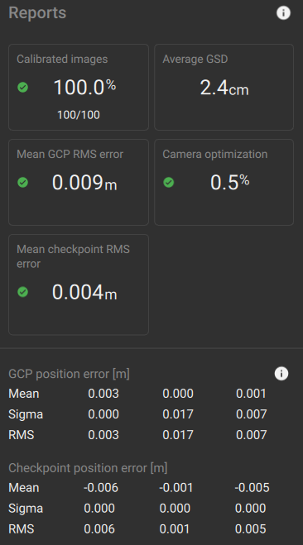The height and width of the screenshot is (545, 303).
Task: Click GCP Sigma value 0.017
Action: (x=178, y=414)
